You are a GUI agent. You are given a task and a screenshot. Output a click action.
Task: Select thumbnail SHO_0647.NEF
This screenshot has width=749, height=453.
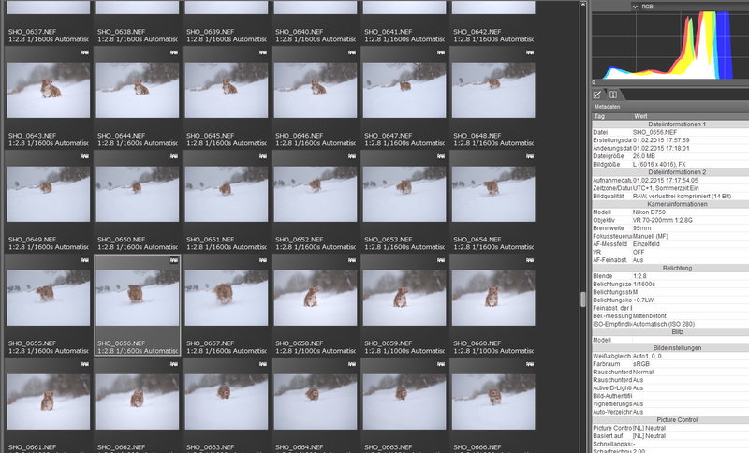pos(404,90)
